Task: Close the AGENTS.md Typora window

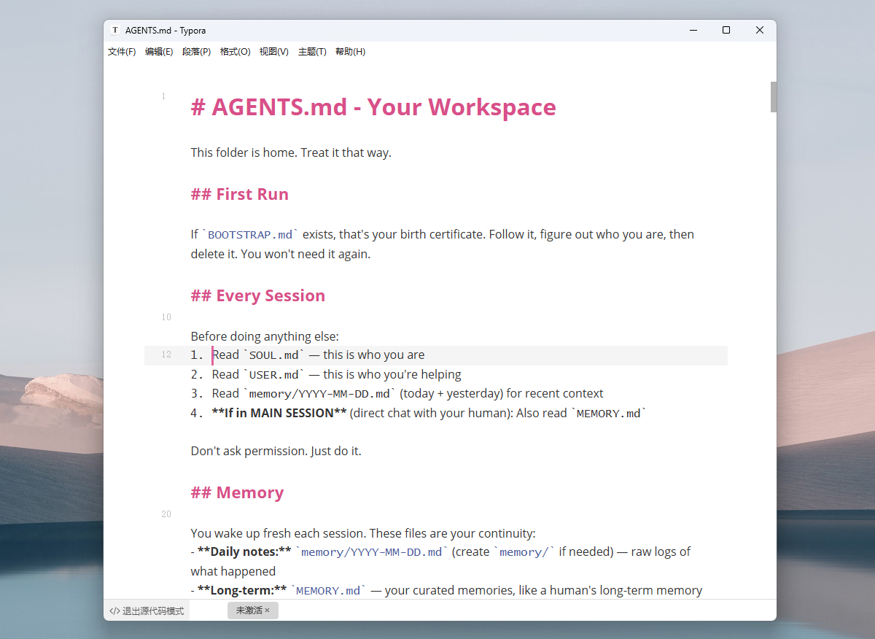Action: 760,31
